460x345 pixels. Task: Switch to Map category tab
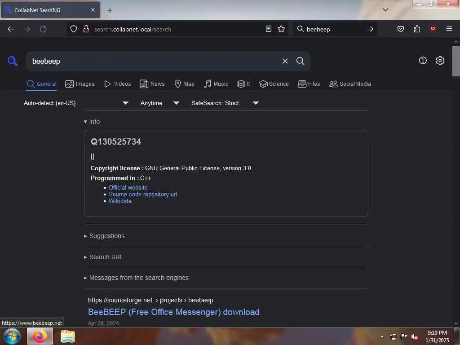pos(184,84)
